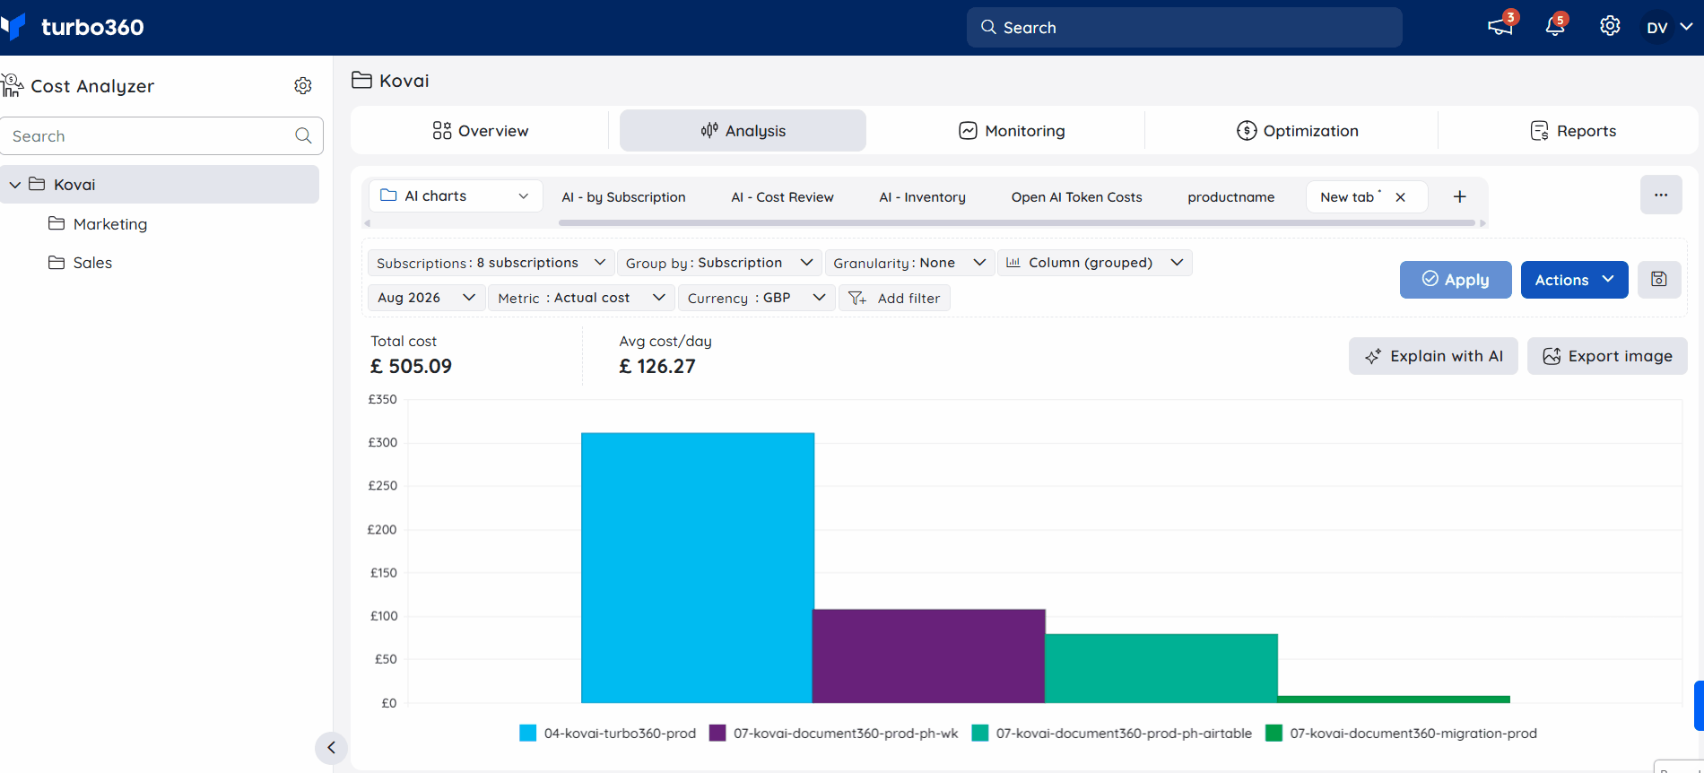The height and width of the screenshot is (773, 1704).
Task: Collapse the Kovai tree node
Action: click(x=15, y=185)
